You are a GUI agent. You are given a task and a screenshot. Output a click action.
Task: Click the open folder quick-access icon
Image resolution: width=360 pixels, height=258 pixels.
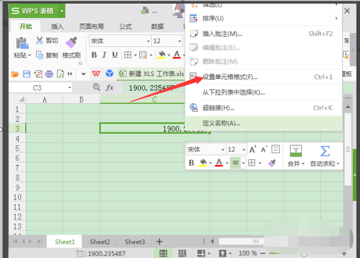pos(15,74)
